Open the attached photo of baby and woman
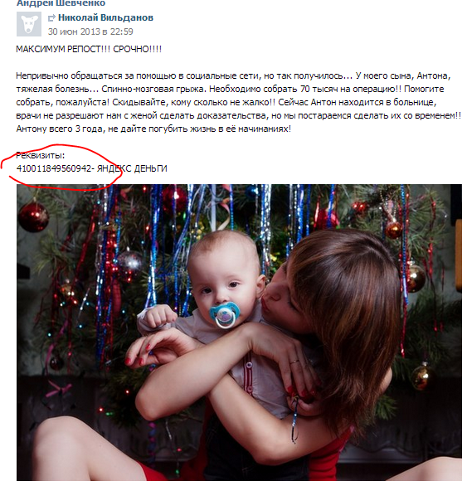 coord(239,333)
